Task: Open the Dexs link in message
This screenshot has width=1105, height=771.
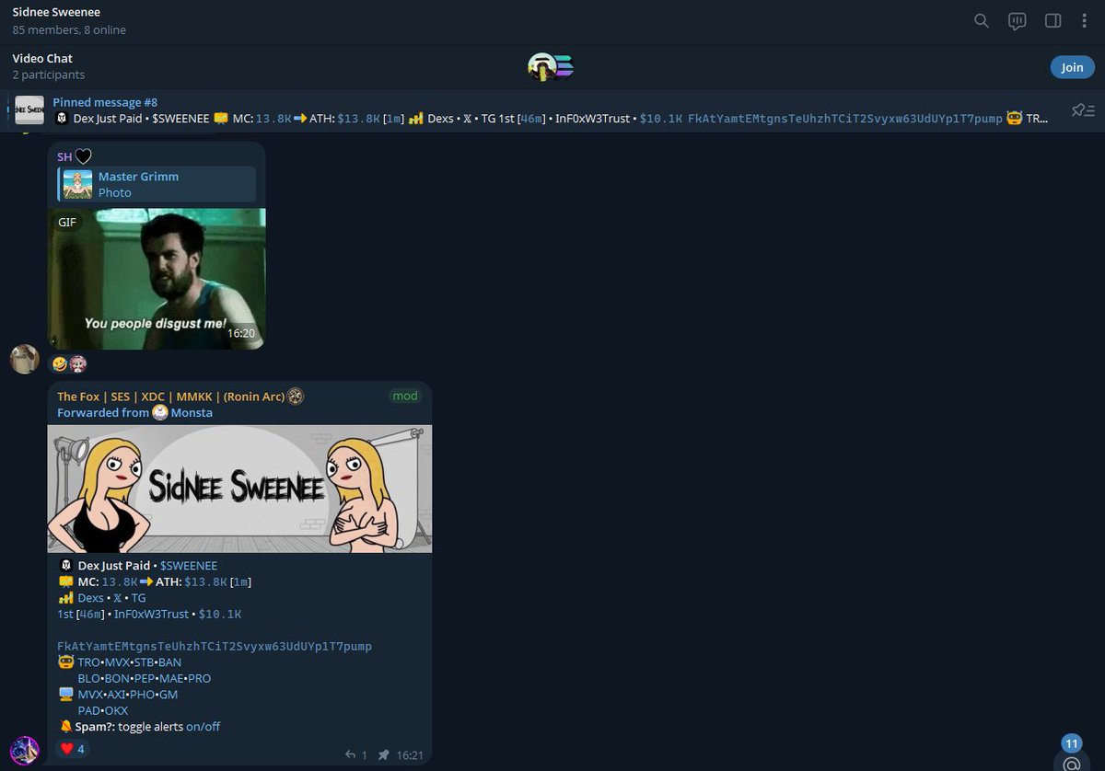Action: coord(90,598)
